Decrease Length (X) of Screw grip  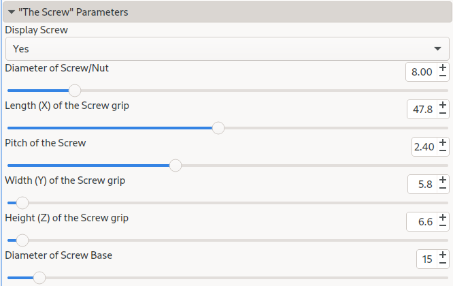[443, 114]
